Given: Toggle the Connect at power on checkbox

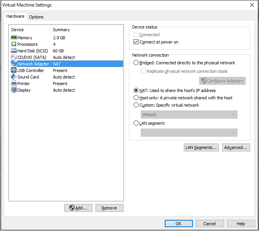Looking at the screenshot, I should click(x=136, y=42).
